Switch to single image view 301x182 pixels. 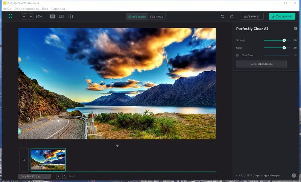pyautogui.click(x=52, y=17)
